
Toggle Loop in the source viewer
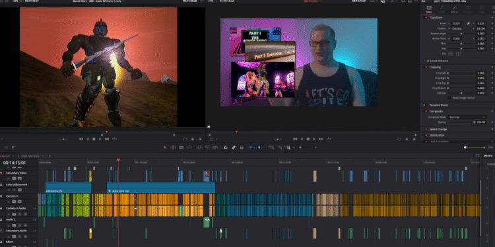point(114,139)
